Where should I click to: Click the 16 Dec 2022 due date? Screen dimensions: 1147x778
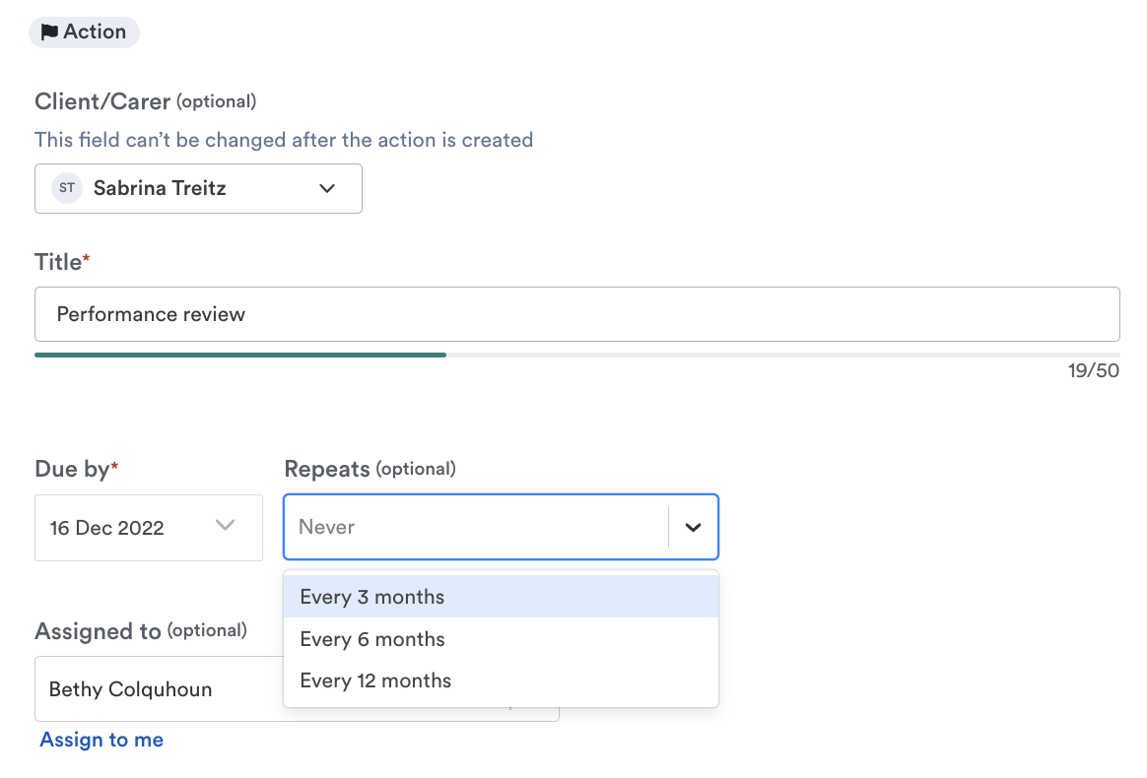106,528
